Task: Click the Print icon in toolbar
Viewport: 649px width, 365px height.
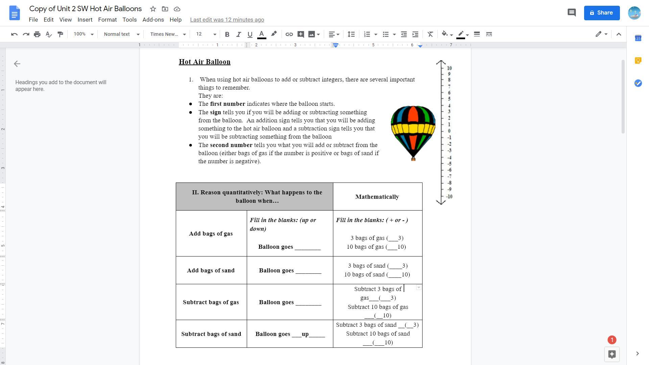Action: [37, 34]
